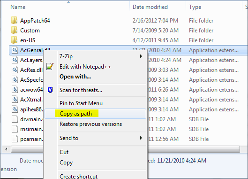248x179 pixels.
Task: Click the AcXtrnal file icon
Action: 15,100
